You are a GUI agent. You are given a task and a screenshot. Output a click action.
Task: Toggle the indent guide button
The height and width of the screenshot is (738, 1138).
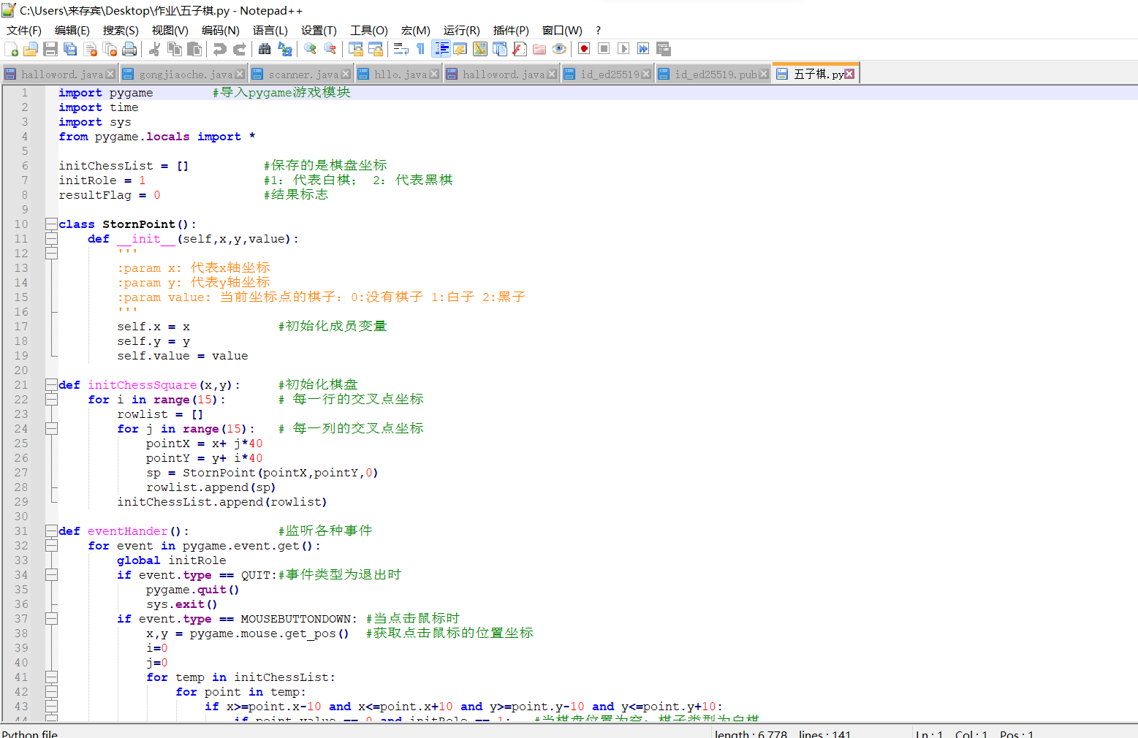click(x=441, y=49)
